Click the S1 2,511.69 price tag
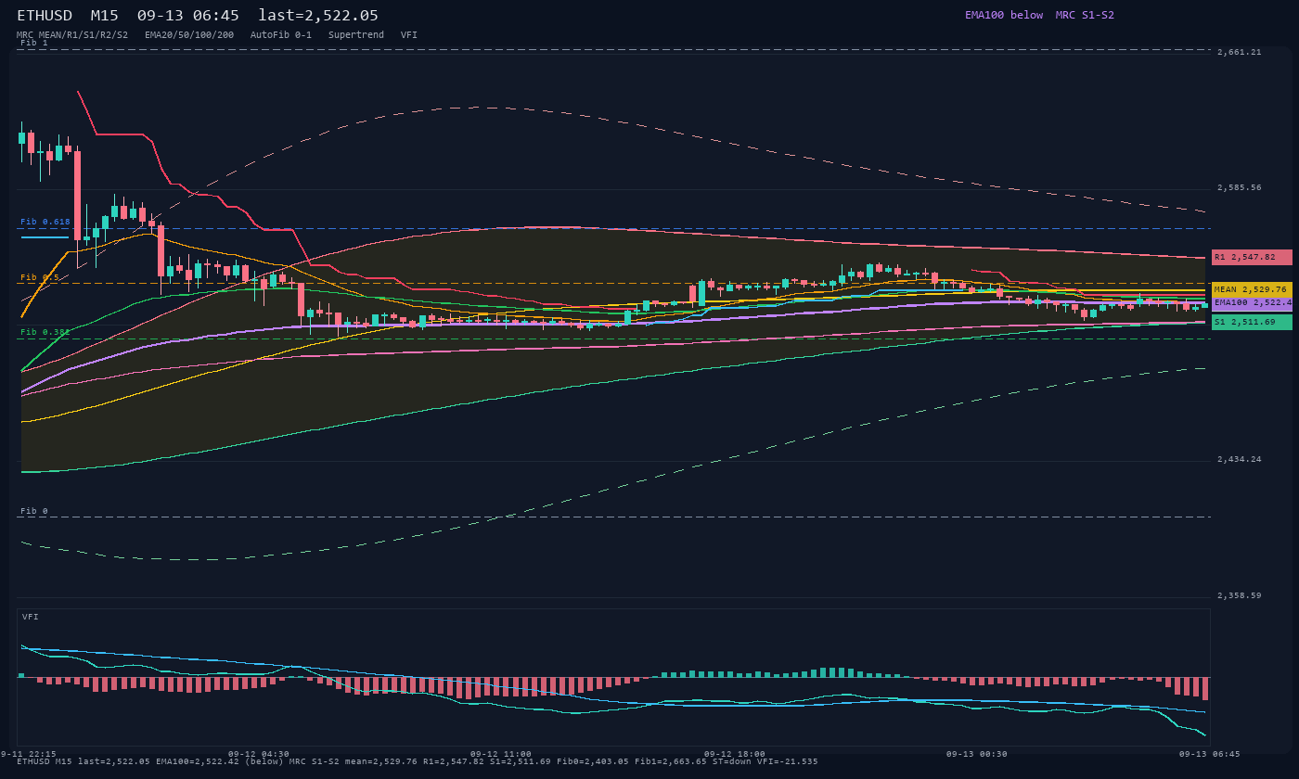Screen dimensions: 1299x779 pos(1252,322)
